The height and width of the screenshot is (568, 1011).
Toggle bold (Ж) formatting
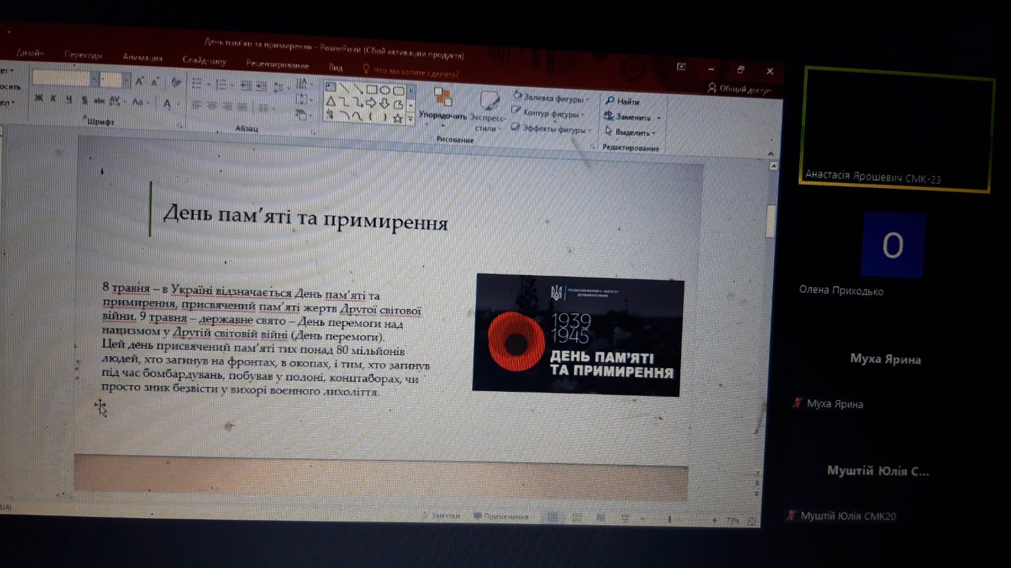[x=39, y=98]
